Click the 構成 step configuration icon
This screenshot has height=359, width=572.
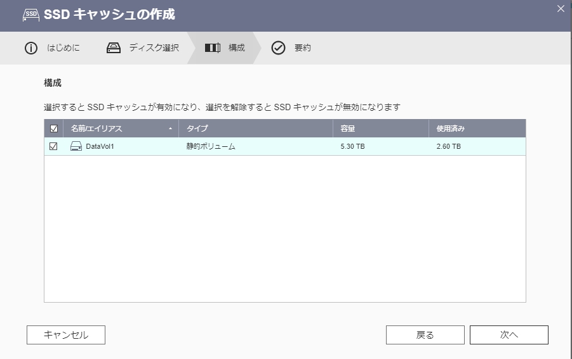pos(212,48)
